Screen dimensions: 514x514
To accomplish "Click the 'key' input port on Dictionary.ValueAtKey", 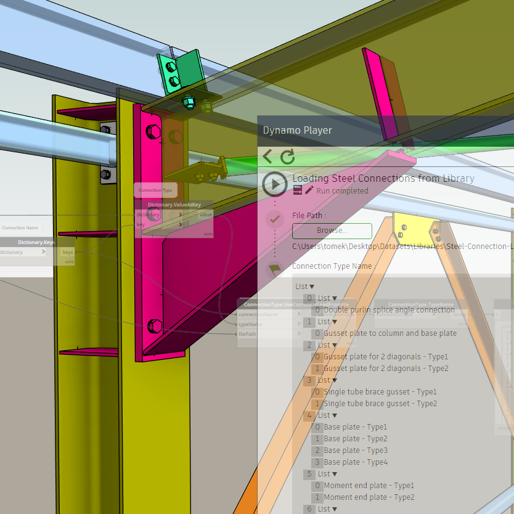I will (159, 224).
